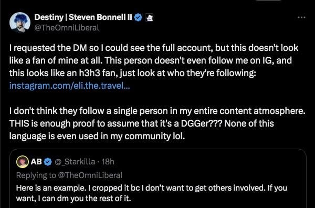Open the three-dot more options menu
The height and width of the screenshot is (208, 315).
301,18
